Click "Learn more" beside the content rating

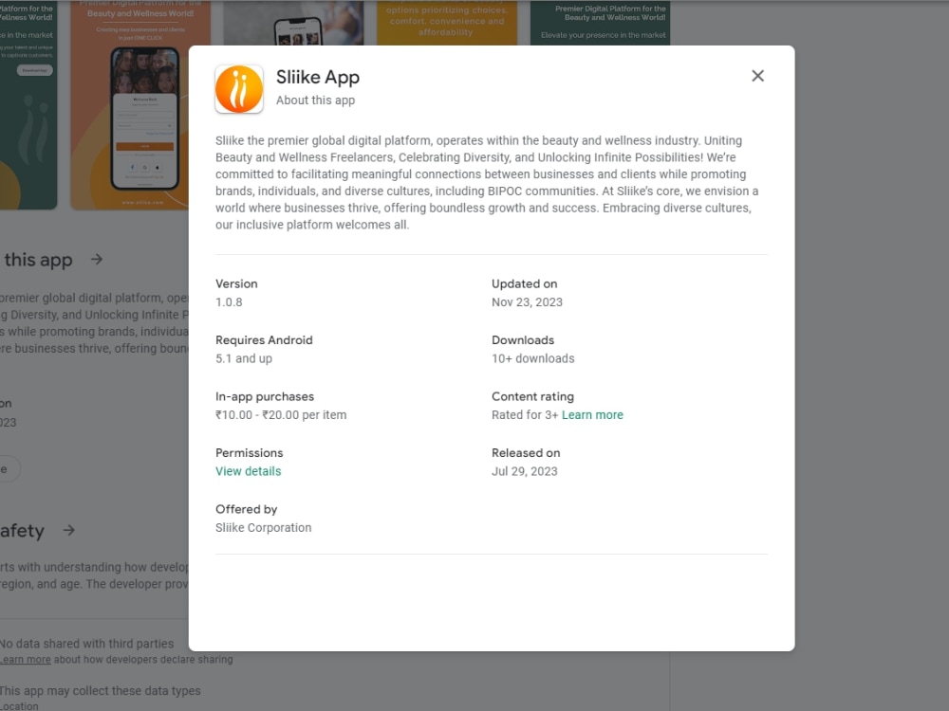(x=592, y=414)
